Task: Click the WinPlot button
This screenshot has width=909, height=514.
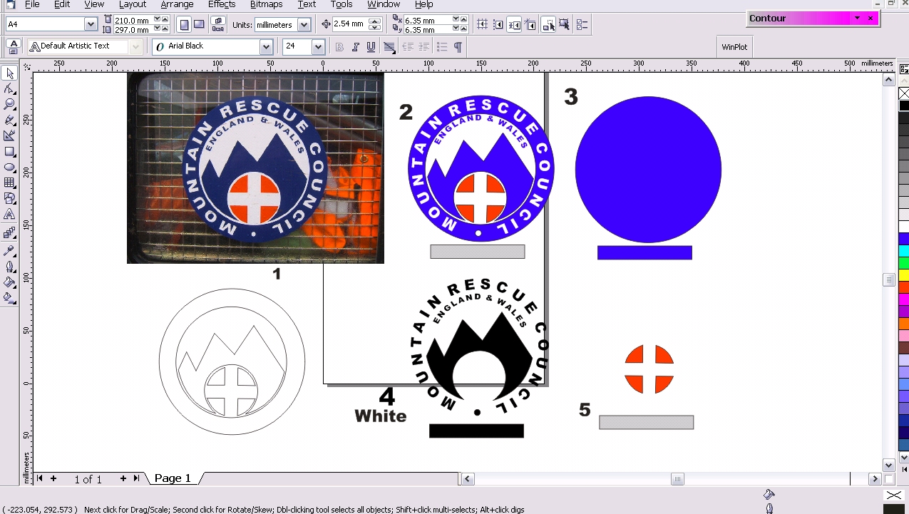Action: [734, 47]
